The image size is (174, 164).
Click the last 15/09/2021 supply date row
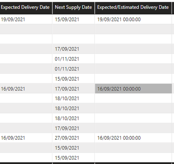point(67,158)
